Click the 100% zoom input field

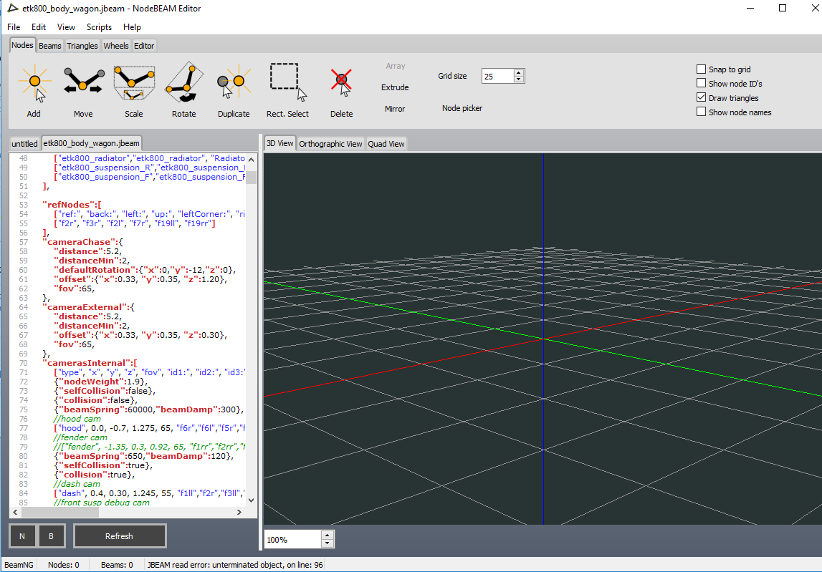pos(292,539)
